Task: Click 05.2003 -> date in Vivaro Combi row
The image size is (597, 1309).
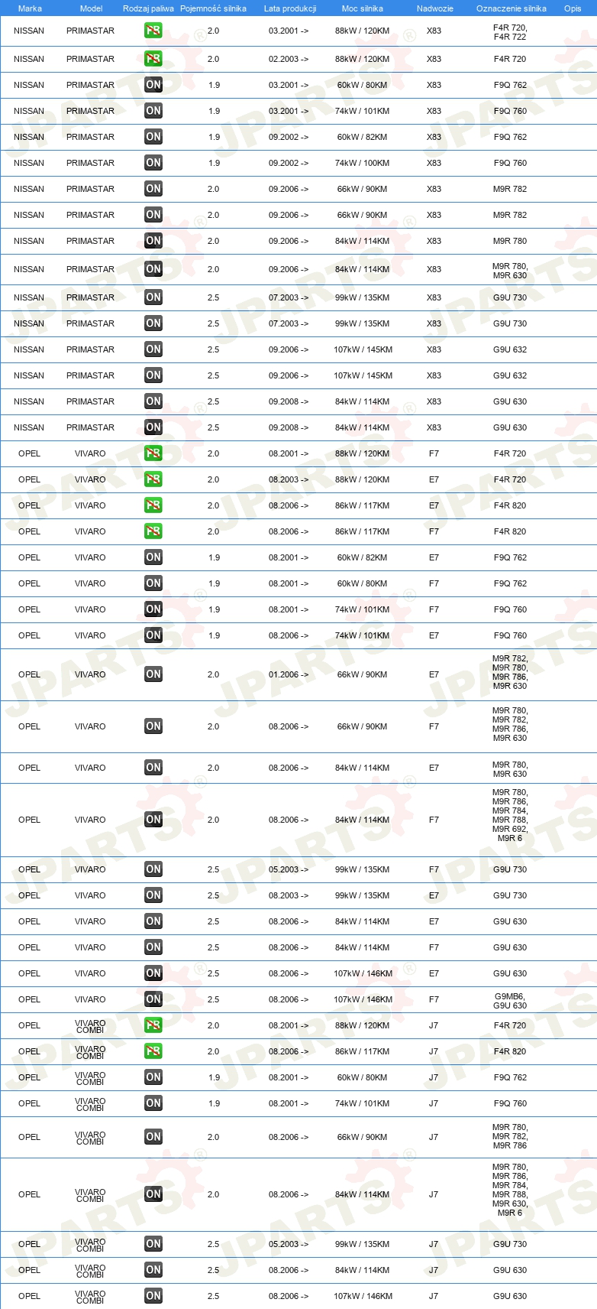Action: (x=289, y=1244)
